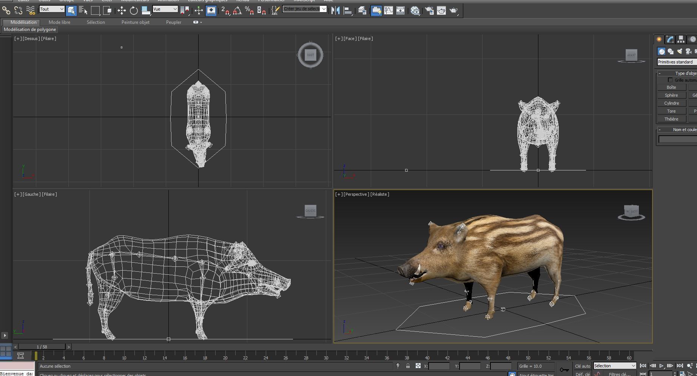Open the Créer jeu de sélection dropdown
Viewport: 697px width, 376px height.
point(304,9)
